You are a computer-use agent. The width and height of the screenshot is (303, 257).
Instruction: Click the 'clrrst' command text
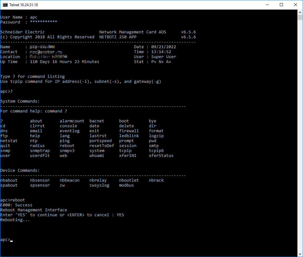pos(37,126)
